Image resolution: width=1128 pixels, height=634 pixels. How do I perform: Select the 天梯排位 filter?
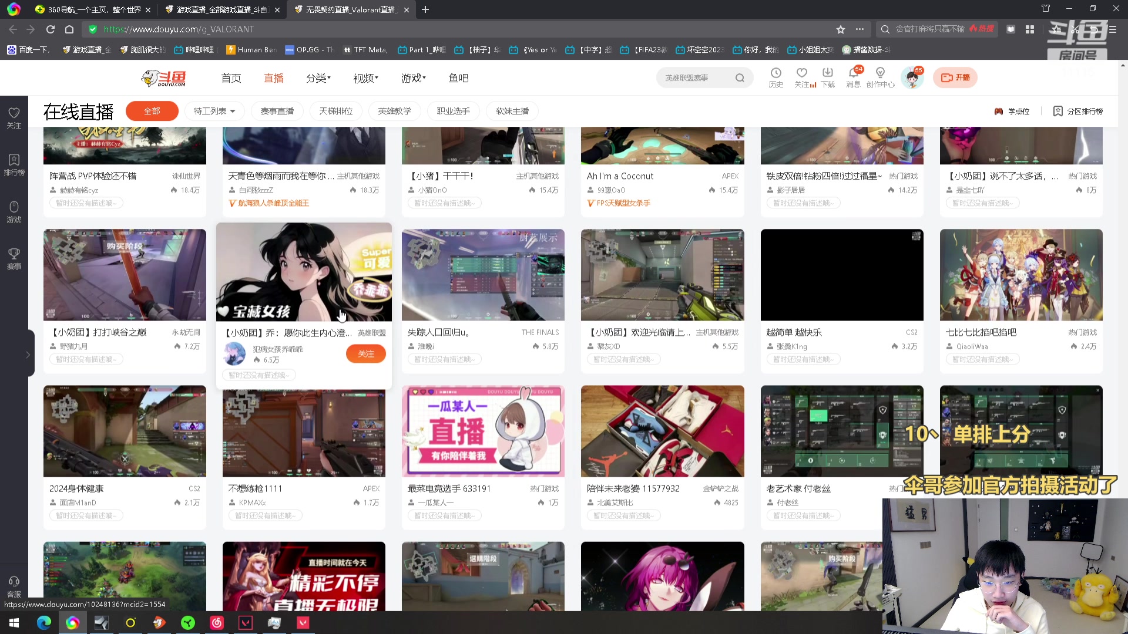[336, 111]
